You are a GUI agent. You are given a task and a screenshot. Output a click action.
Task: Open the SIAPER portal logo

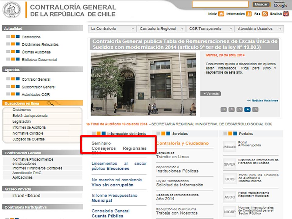coord(230,164)
